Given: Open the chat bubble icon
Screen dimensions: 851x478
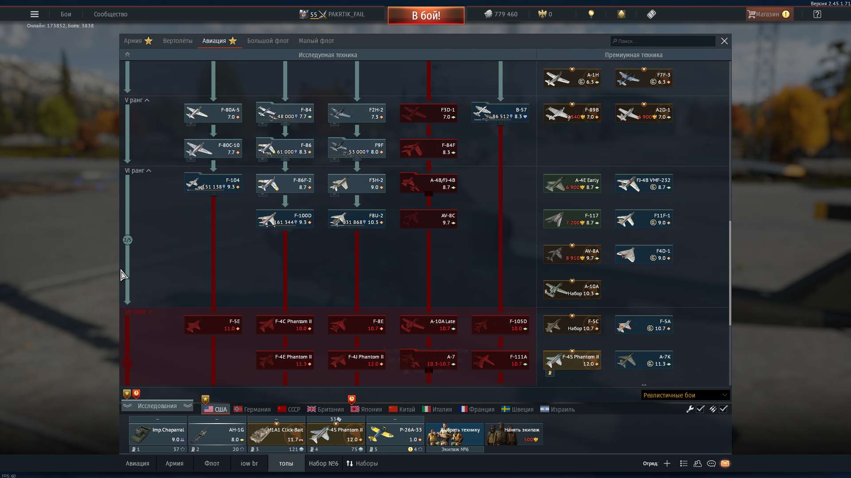Looking at the screenshot, I should (711, 463).
